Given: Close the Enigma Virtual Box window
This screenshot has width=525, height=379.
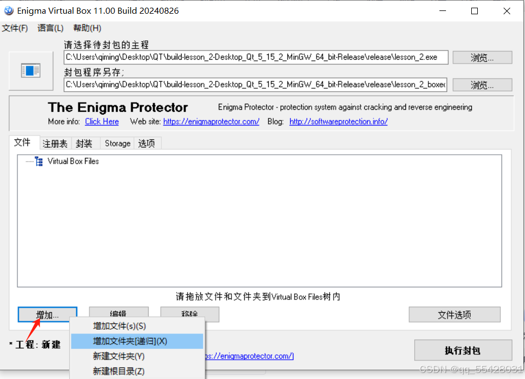Looking at the screenshot, I should tap(506, 11).
